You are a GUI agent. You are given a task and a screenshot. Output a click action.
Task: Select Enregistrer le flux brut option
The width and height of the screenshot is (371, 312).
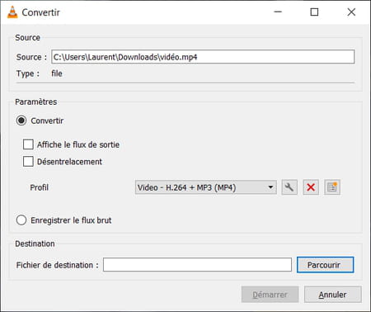click(x=21, y=220)
